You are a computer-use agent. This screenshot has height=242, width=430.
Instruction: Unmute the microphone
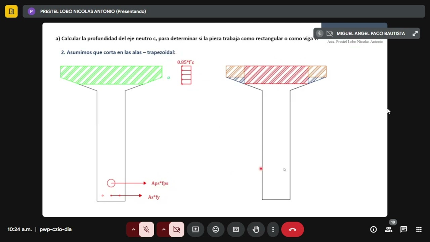click(146, 230)
